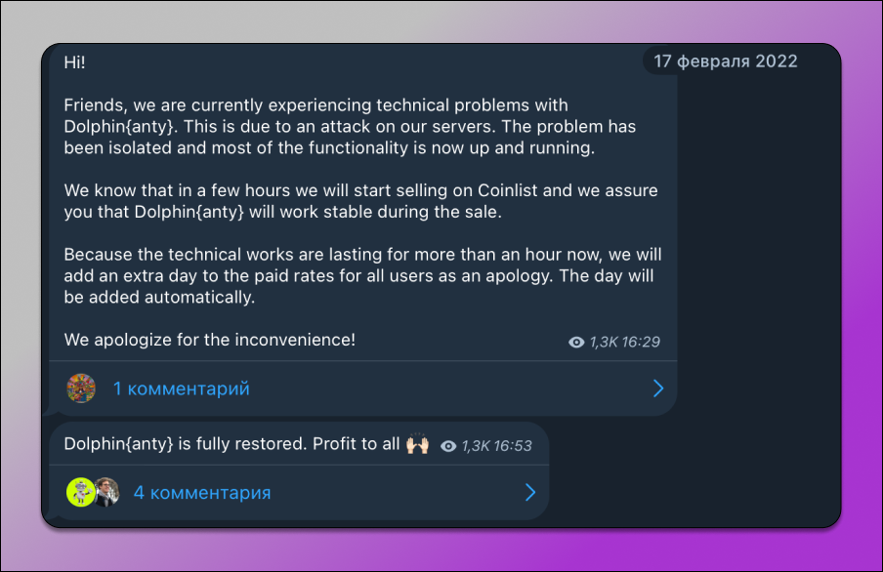Click the 17 февраля 2022 date badge

pos(726,61)
